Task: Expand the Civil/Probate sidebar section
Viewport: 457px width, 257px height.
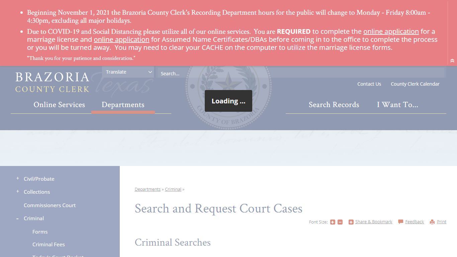Action: [x=18, y=178]
